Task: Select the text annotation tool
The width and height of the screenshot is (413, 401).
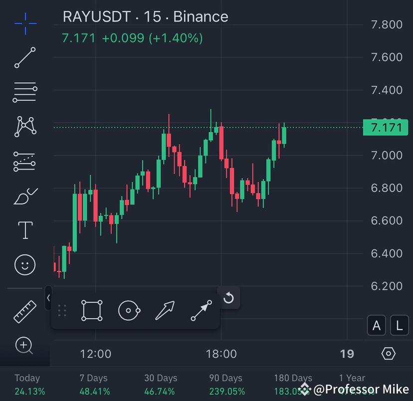Action: pyautogui.click(x=25, y=230)
